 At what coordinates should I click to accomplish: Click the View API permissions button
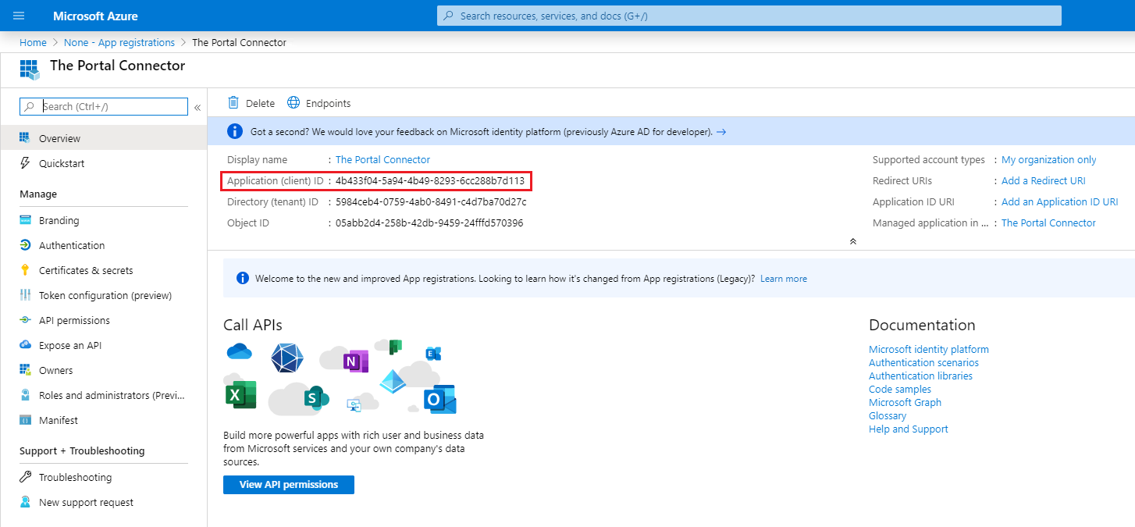(x=289, y=485)
